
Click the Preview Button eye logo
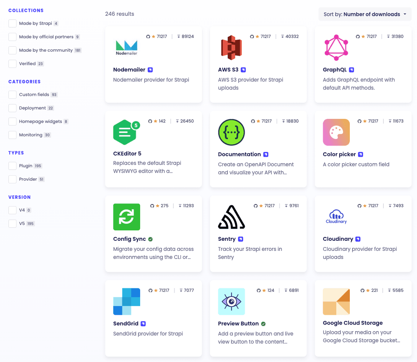coord(231,301)
